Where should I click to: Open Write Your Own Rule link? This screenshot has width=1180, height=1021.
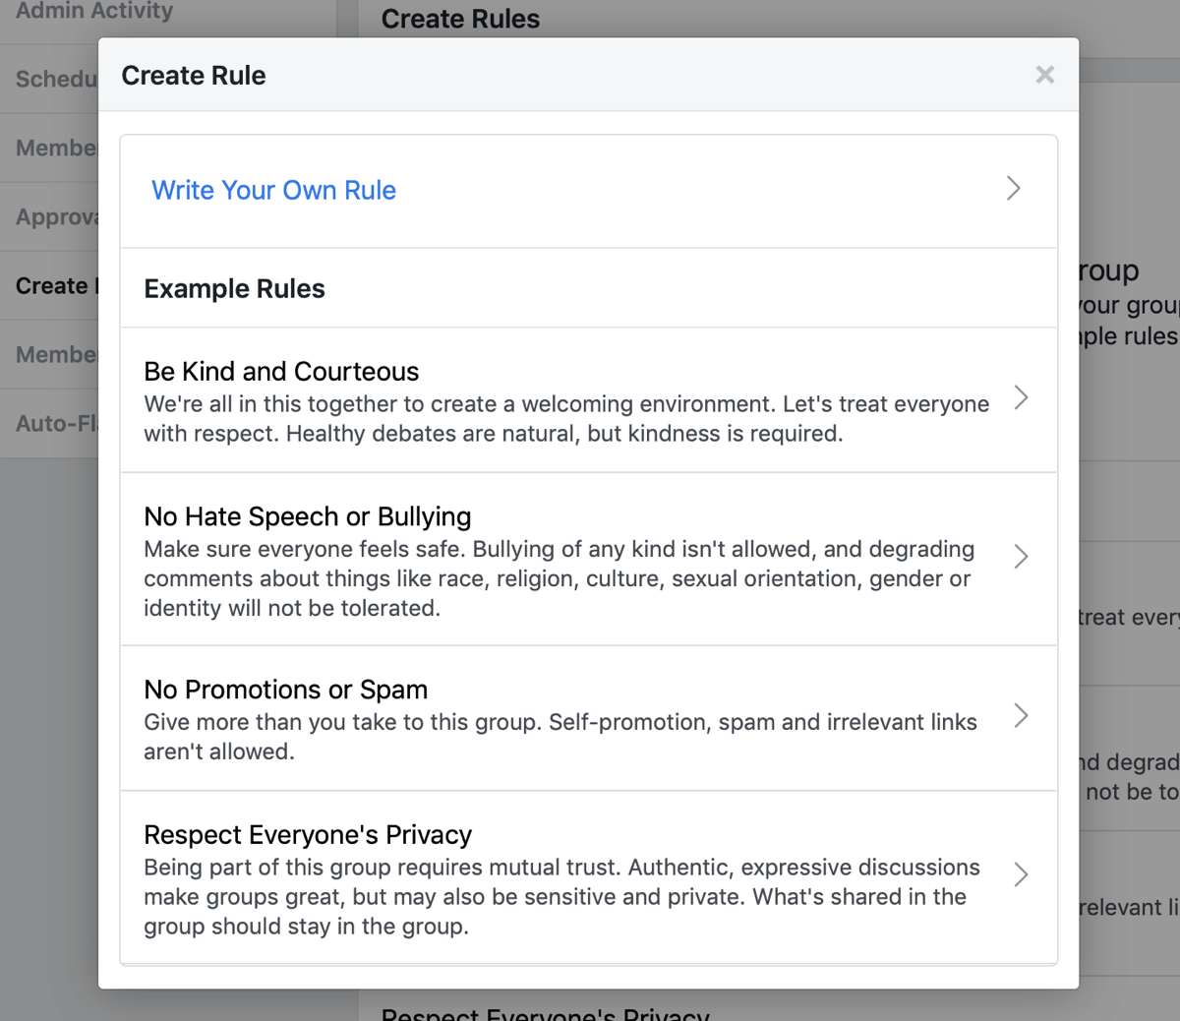tap(273, 190)
